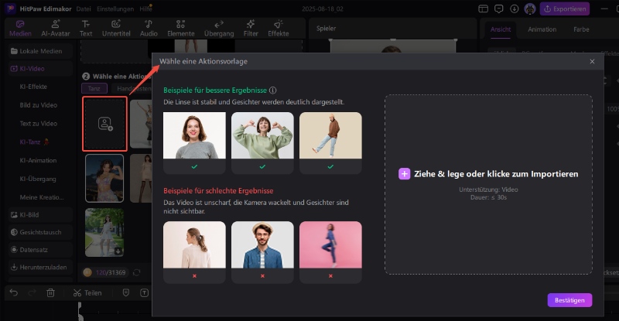Open the Filter panel
The width and height of the screenshot is (619, 321).
click(251, 29)
